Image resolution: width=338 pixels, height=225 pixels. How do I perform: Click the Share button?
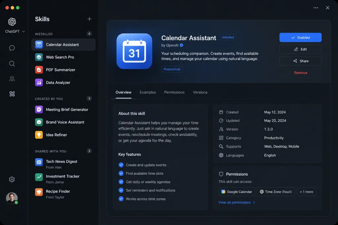(300, 61)
